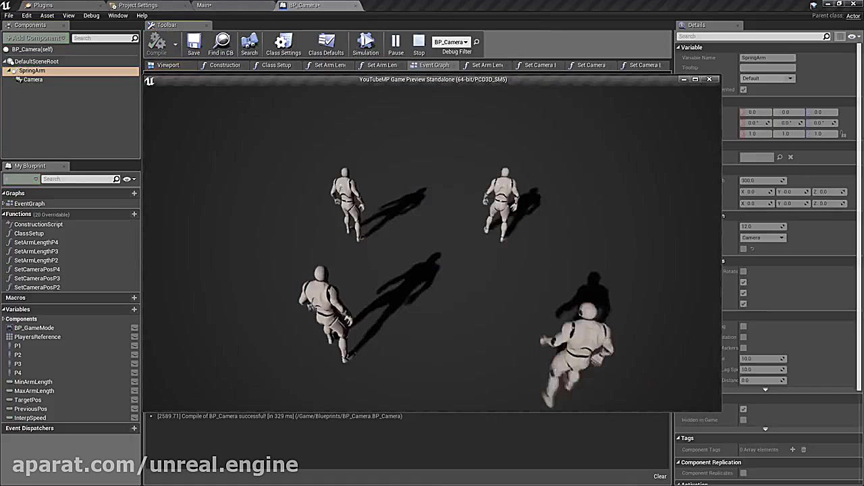The width and height of the screenshot is (864, 486).
Task: Toggle the visibility eye icon in Details panel
Action: (852, 36)
